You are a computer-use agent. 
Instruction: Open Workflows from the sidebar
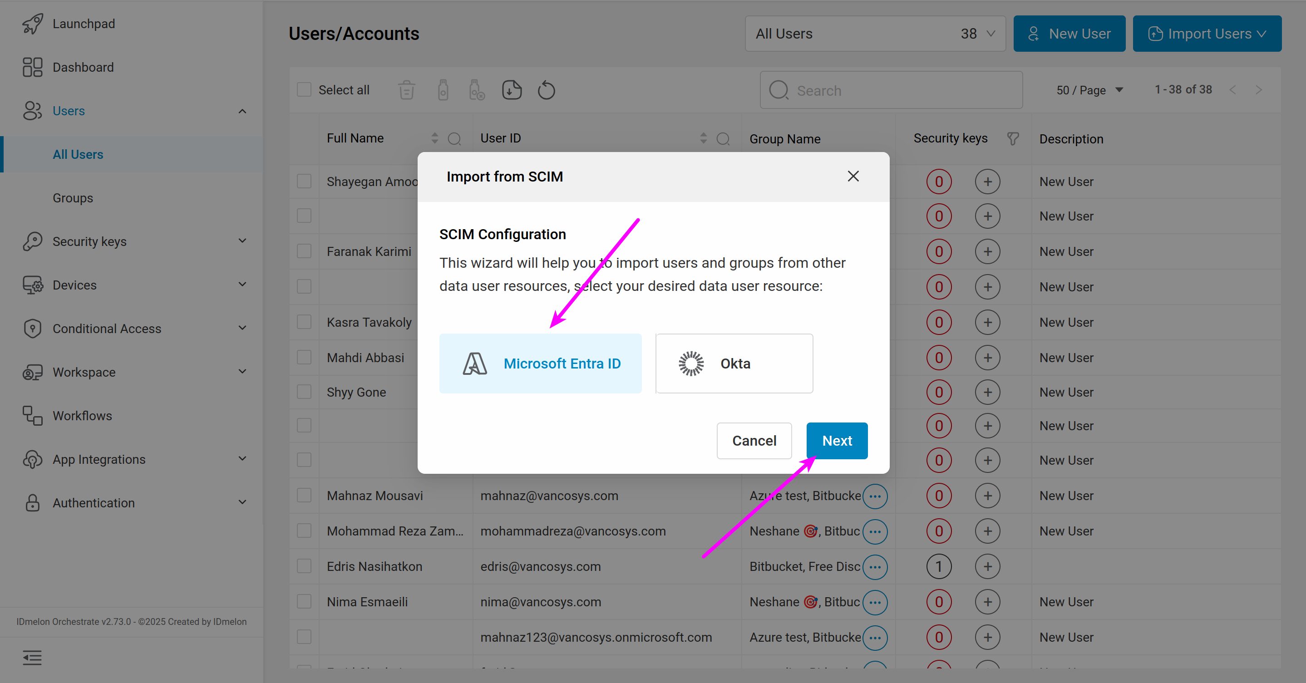[x=82, y=416]
